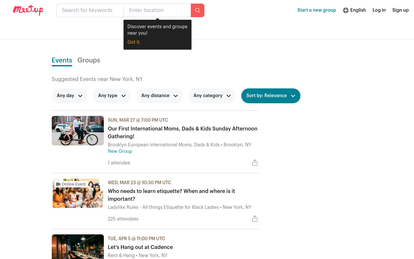This screenshot has width=414, height=259.
Task: Click the Meetup logo
Action: [28, 10]
